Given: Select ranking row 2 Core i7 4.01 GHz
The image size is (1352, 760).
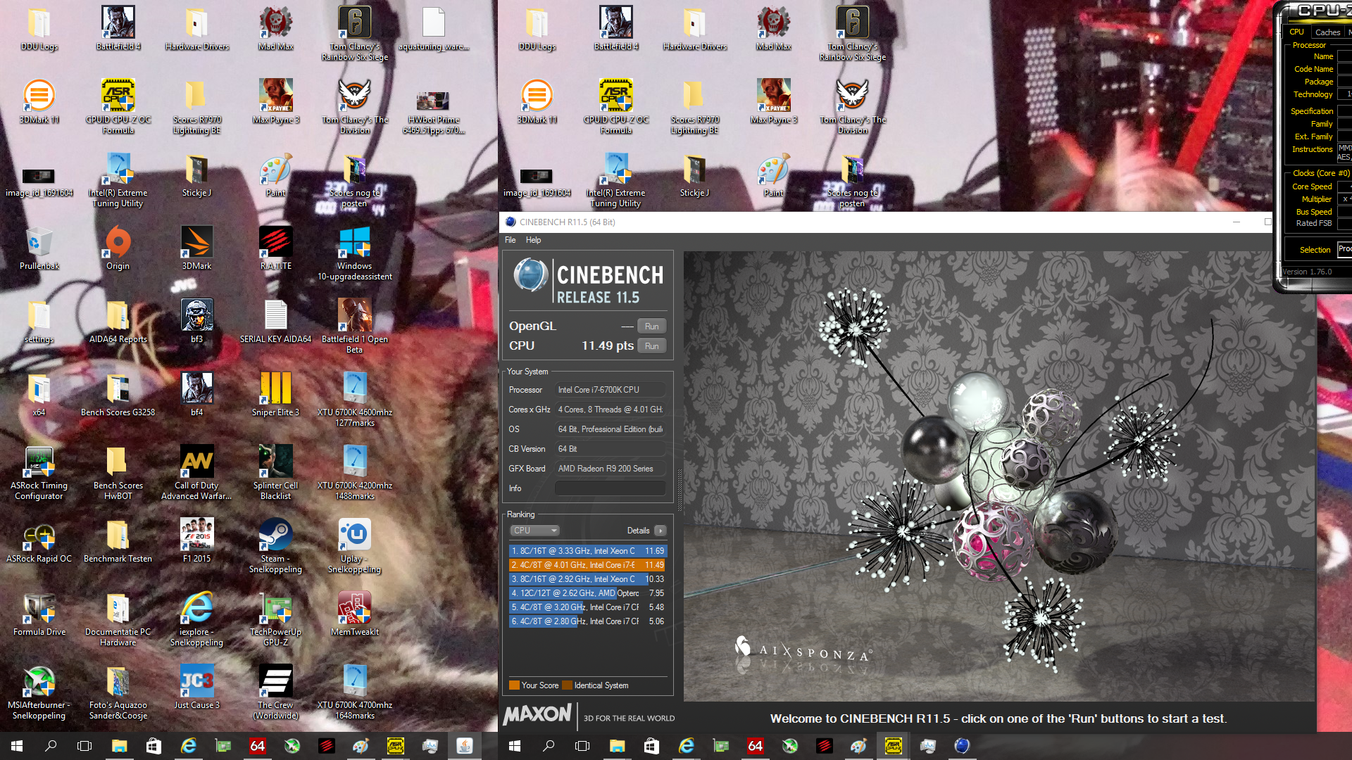Looking at the screenshot, I should (x=587, y=565).
